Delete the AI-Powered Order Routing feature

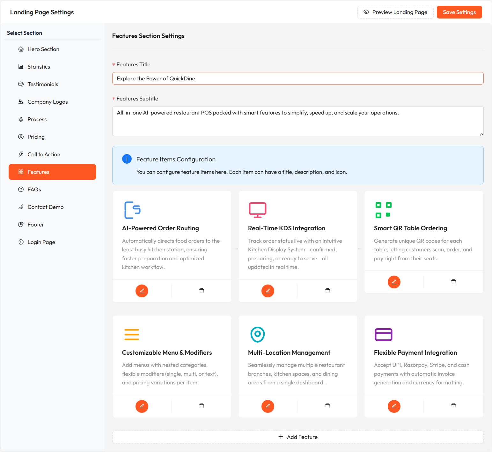pyautogui.click(x=202, y=291)
